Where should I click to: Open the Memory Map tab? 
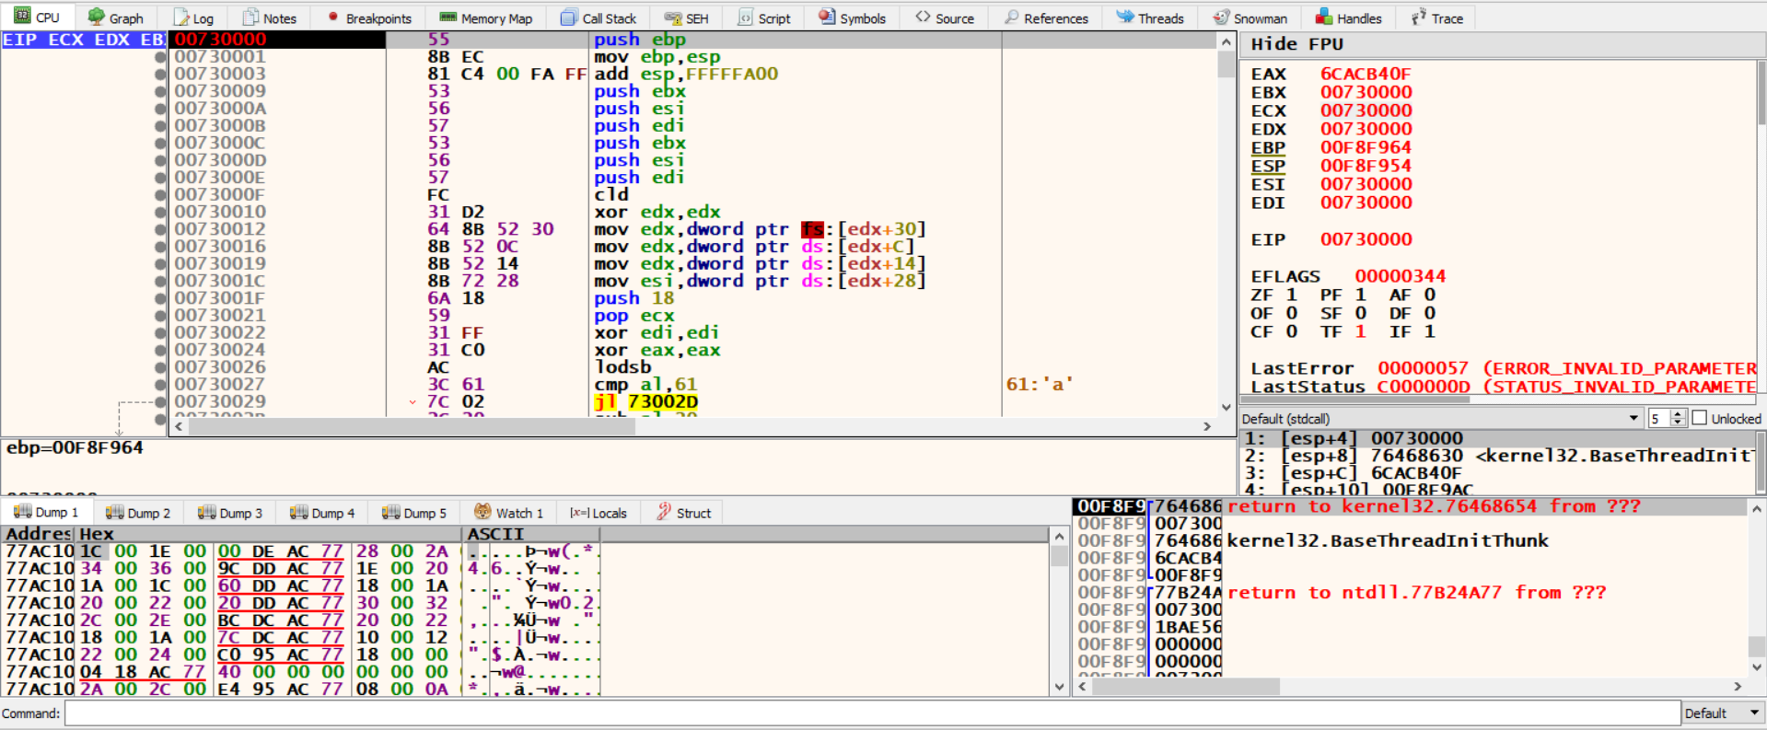coord(486,17)
